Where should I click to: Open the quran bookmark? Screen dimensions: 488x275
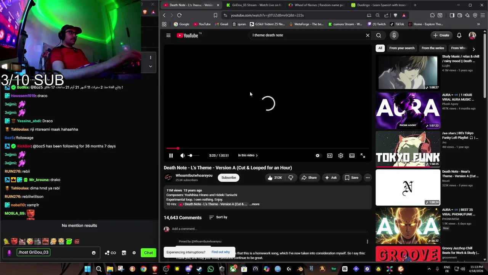pyautogui.click(x=239, y=24)
